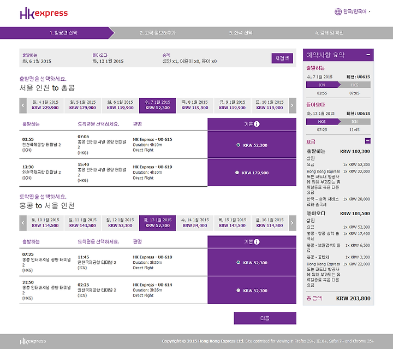Image resolution: width=393 pixels, height=349 pixels.
Task: Click info icon in return 기본 header
Action: click(257, 242)
